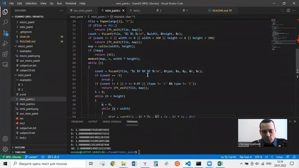Open Excel from the taskbar
The height and width of the screenshot is (168, 299).
click(220, 164)
